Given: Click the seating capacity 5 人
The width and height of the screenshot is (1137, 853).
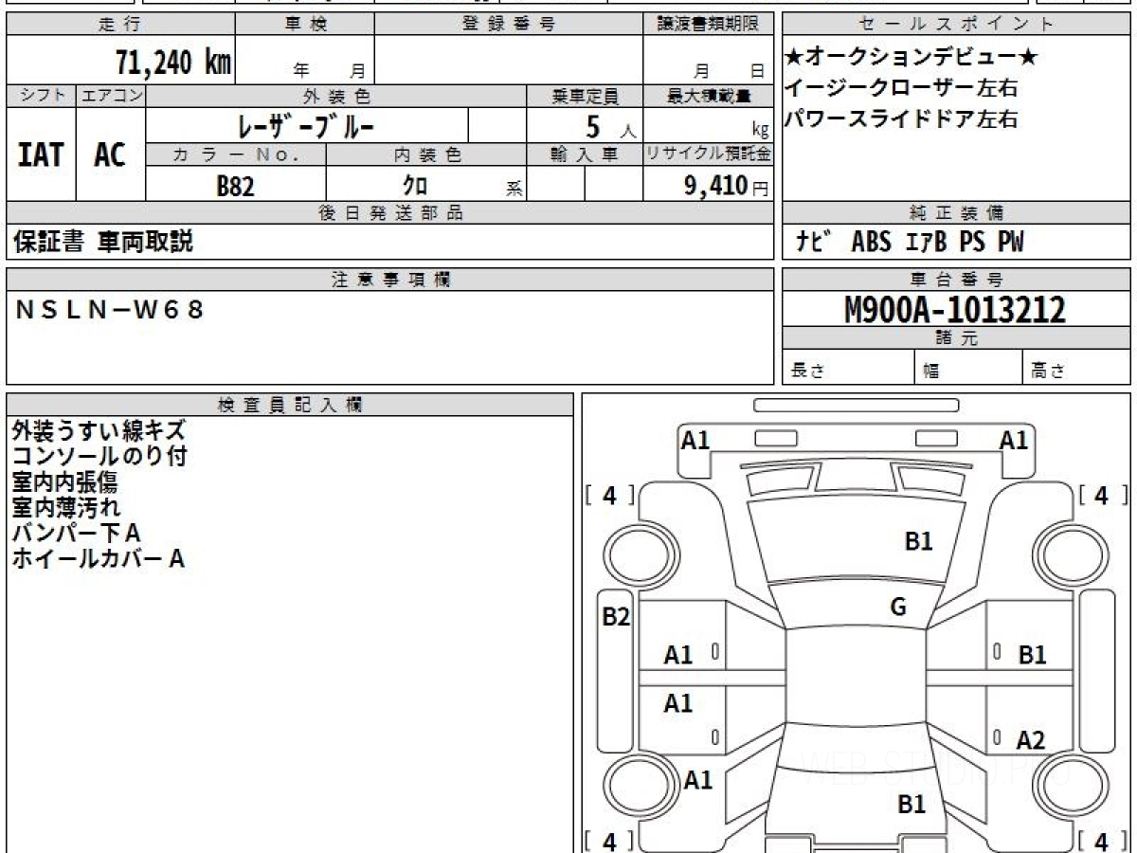Looking at the screenshot, I should click(611, 126).
